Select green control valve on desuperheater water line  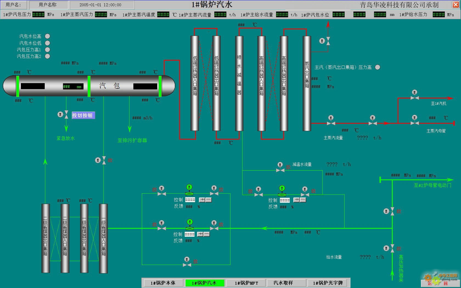282,191
